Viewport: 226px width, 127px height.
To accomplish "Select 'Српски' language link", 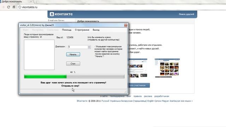I will point(158,101).
